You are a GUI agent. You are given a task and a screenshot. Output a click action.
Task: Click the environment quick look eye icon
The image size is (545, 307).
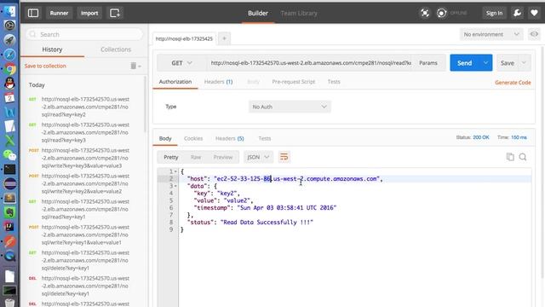pyautogui.click(x=534, y=34)
